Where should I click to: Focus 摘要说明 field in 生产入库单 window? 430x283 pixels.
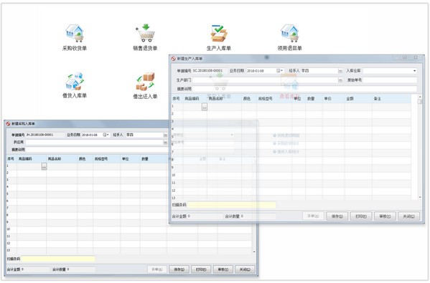tap(304, 89)
